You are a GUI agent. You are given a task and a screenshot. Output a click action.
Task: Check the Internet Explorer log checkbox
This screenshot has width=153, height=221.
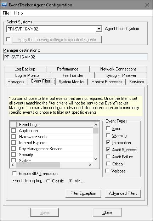pos(14,143)
